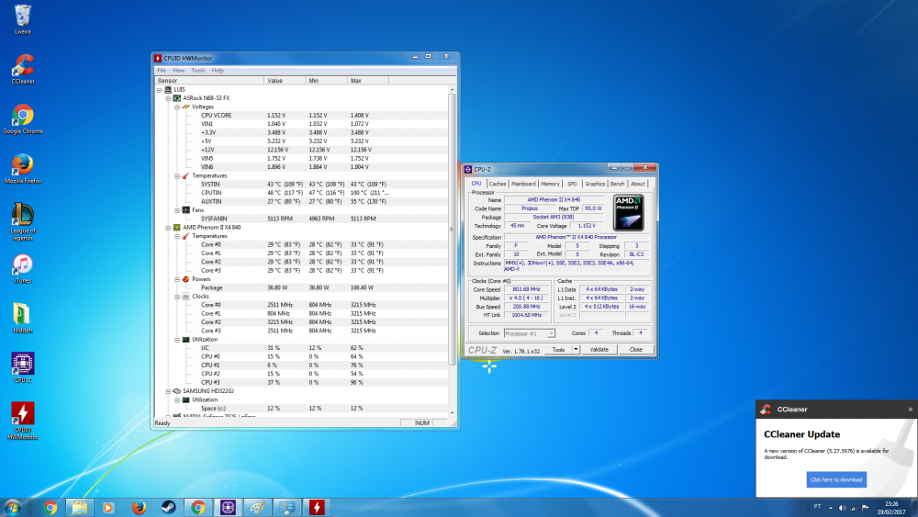Click Steam icon in the taskbar
The height and width of the screenshot is (517, 918).
click(168, 507)
